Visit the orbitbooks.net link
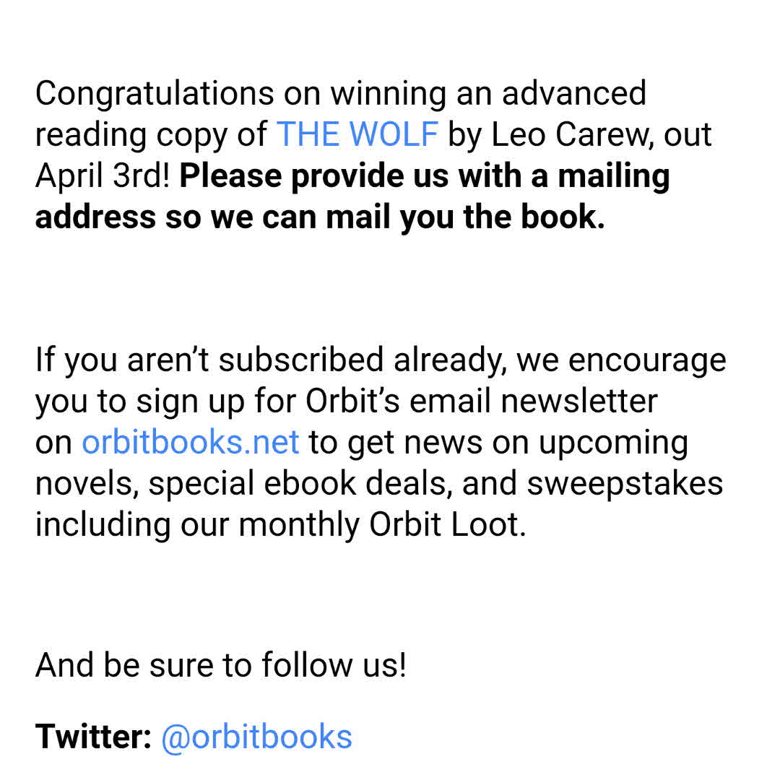This screenshot has height=780, width=780. tap(190, 442)
